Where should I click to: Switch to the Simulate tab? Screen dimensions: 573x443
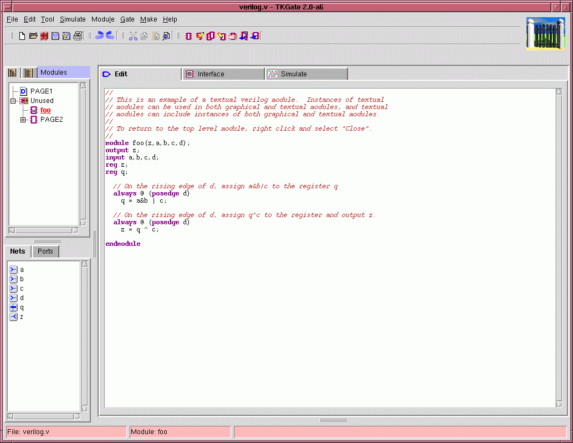pos(306,74)
